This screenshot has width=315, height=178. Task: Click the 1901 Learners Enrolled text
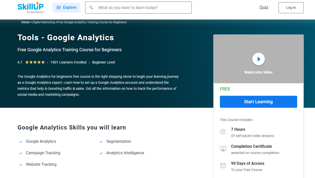68,62
